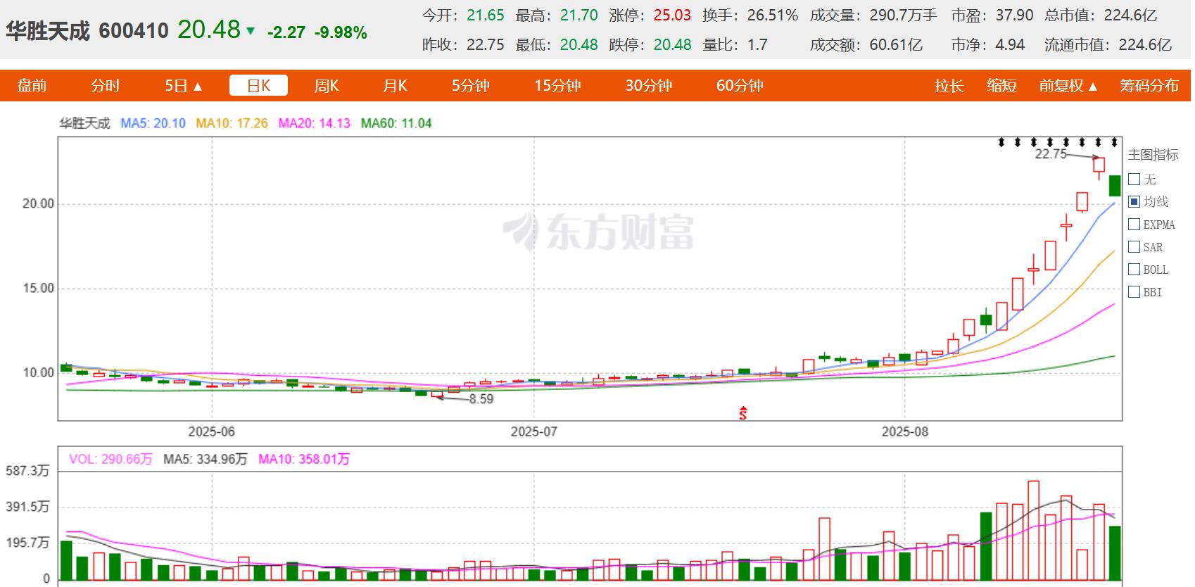Enable the EXPMA indicator checkbox
The width and height of the screenshot is (1195, 587).
click(1134, 225)
